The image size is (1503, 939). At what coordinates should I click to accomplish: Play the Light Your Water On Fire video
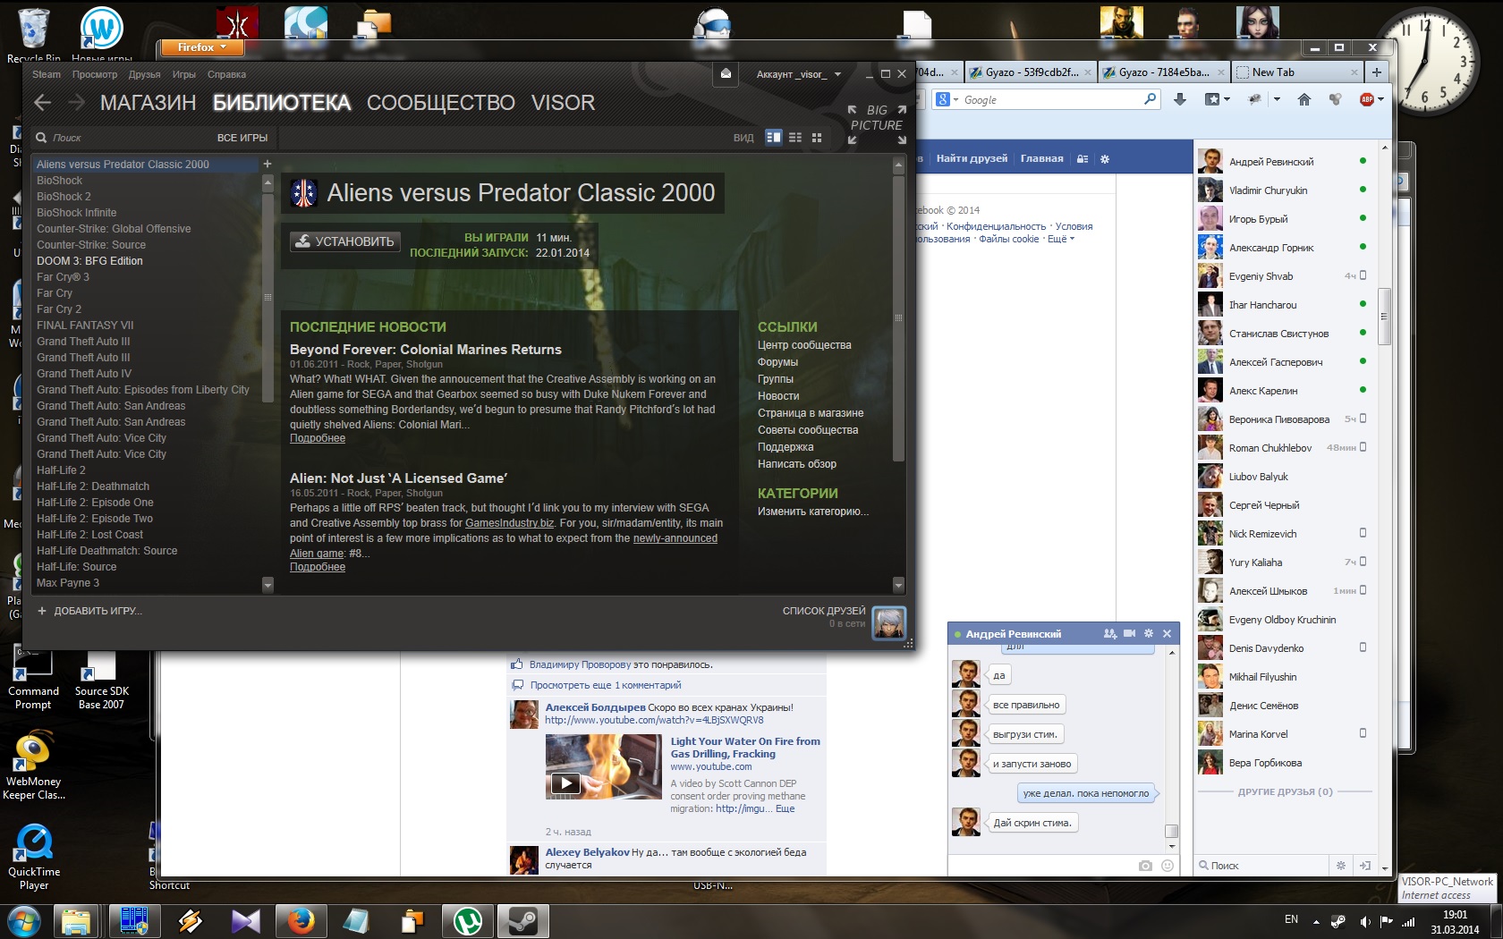pos(565,783)
